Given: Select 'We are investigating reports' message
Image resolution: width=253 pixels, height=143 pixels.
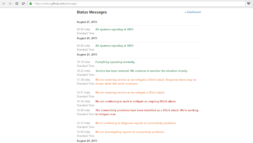Looking at the screenshot, I should 130,132.
